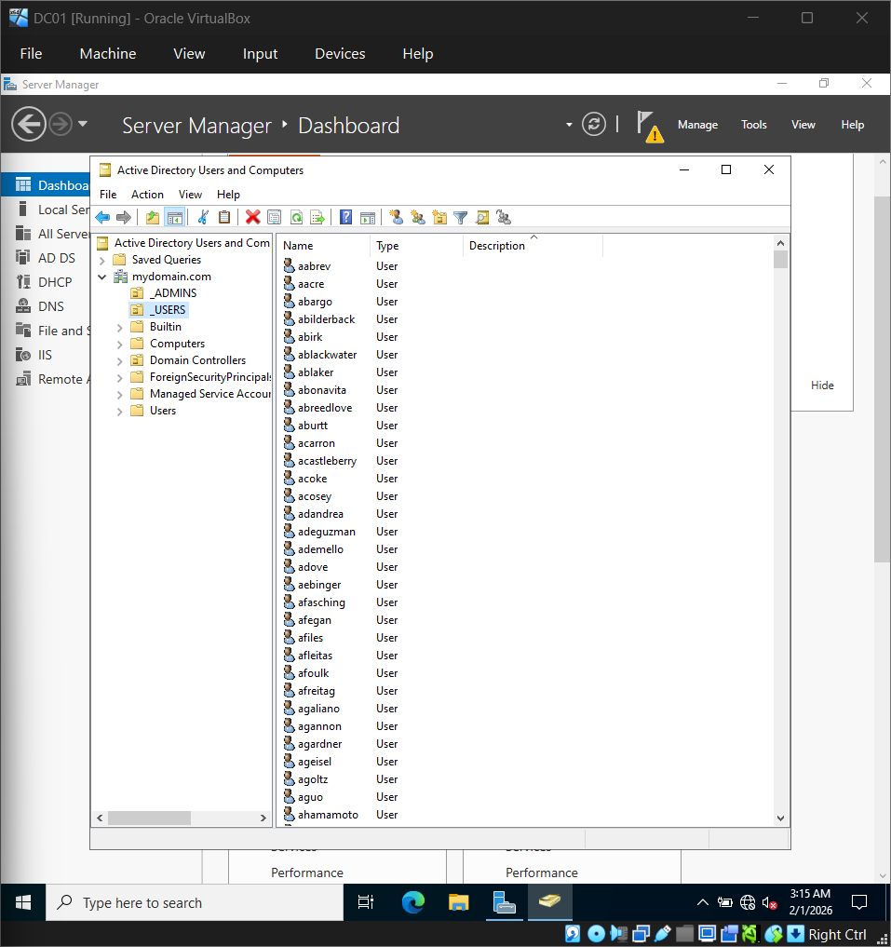This screenshot has height=947, width=891.
Task: Sort list by Type column header
Action: pos(416,246)
